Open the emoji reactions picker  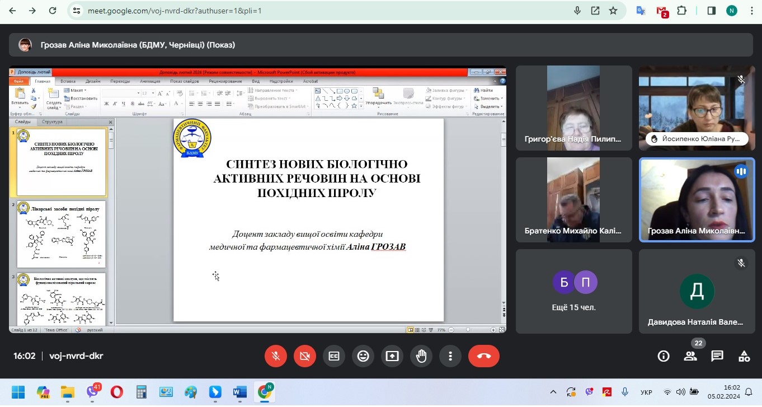[x=363, y=356]
